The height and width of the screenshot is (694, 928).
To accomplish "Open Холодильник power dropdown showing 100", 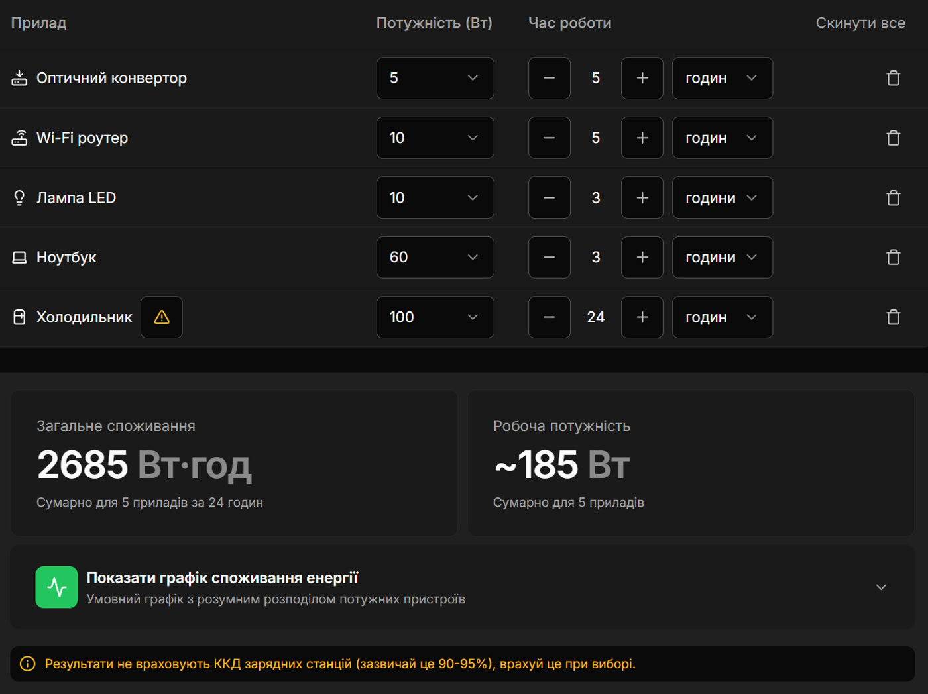I will point(435,317).
